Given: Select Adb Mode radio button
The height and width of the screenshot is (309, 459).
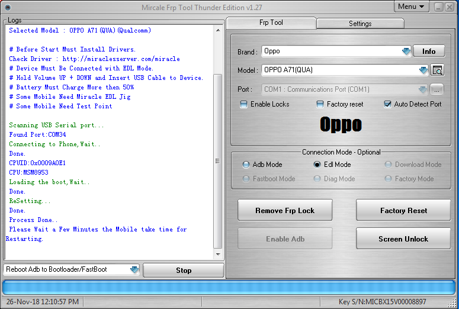Looking at the screenshot, I should [x=246, y=165].
